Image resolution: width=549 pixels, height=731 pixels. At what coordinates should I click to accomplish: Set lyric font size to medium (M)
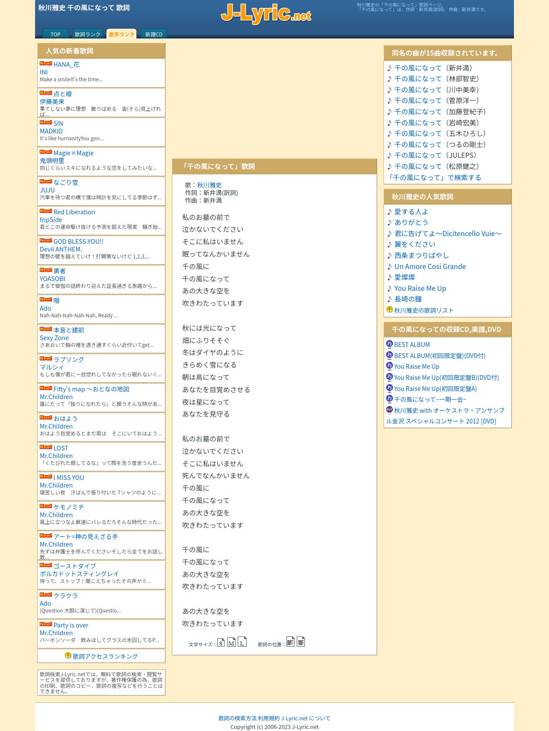coord(231,642)
